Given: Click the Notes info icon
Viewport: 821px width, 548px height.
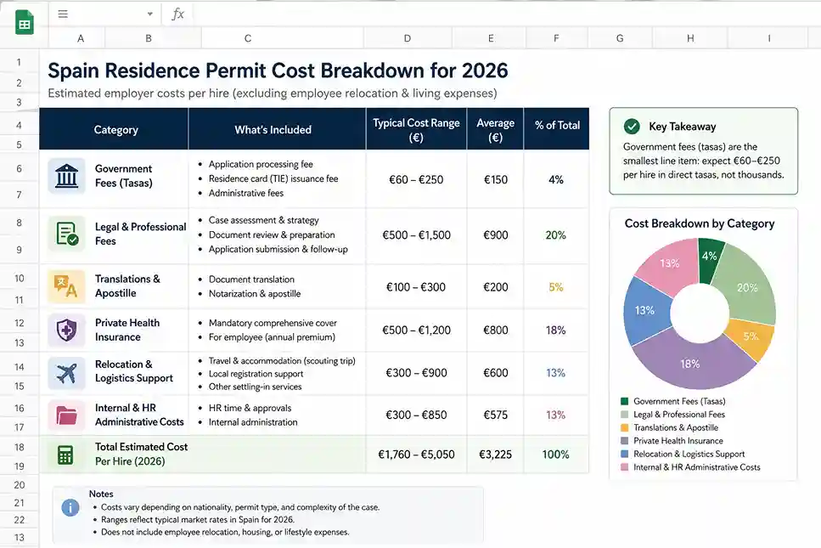Looking at the screenshot, I should [x=70, y=507].
